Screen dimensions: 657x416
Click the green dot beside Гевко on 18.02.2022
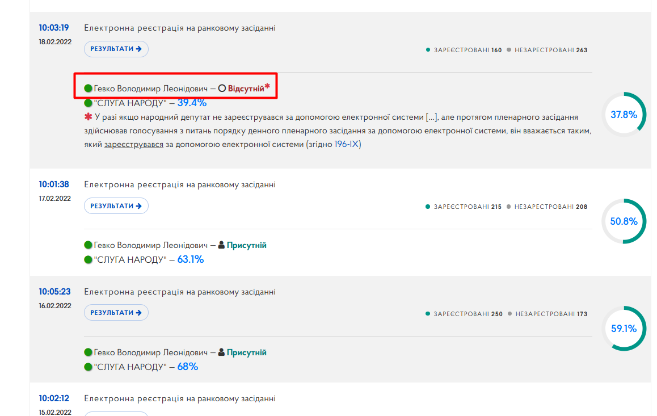[88, 89]
